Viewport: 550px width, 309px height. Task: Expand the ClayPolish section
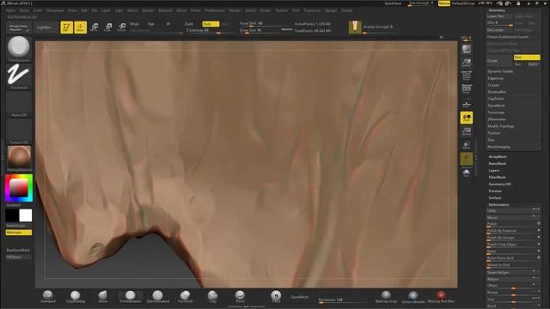point(496,99)
